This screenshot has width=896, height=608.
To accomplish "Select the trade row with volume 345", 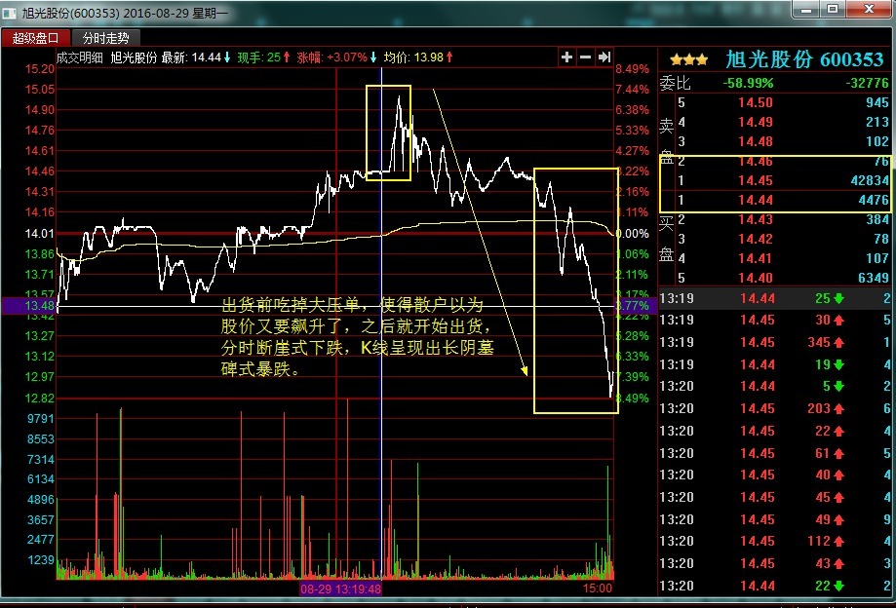I will click(775, 342).
